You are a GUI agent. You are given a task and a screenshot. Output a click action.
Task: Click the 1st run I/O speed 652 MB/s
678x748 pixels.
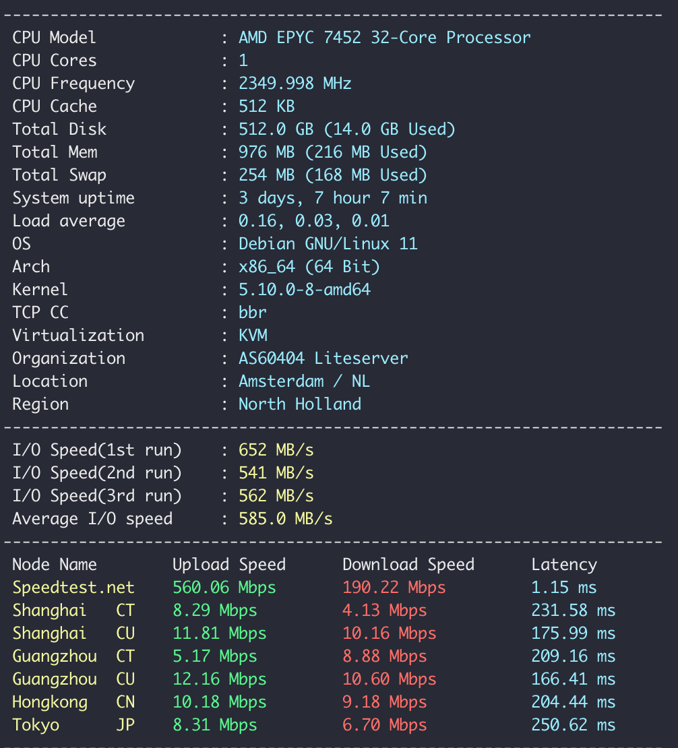coord(276,450)
